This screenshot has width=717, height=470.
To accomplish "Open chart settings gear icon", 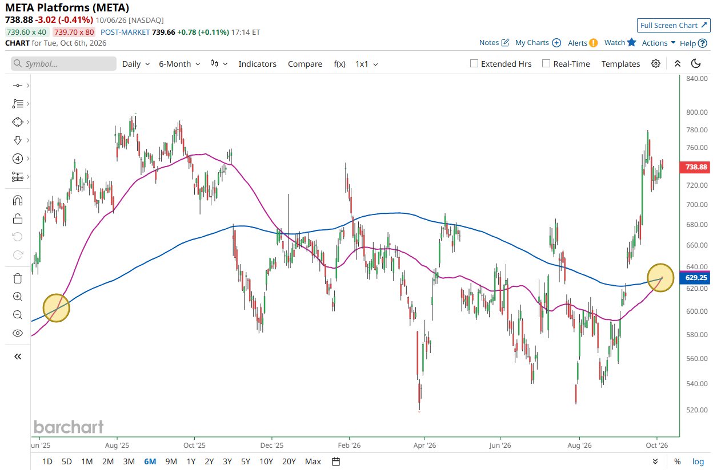I will [x=656, y=63].
